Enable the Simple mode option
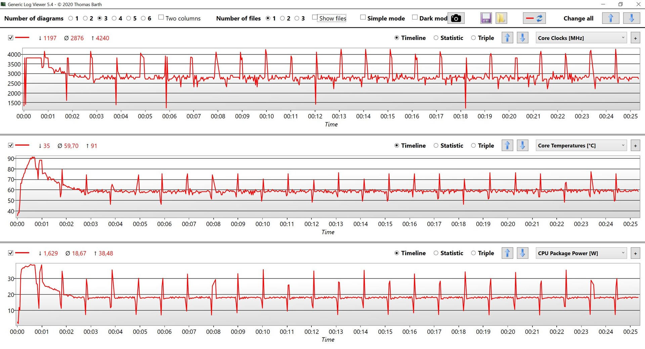 382,18
